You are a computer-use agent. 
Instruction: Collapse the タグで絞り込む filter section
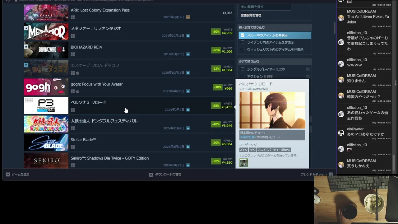(x=275, y=61)
